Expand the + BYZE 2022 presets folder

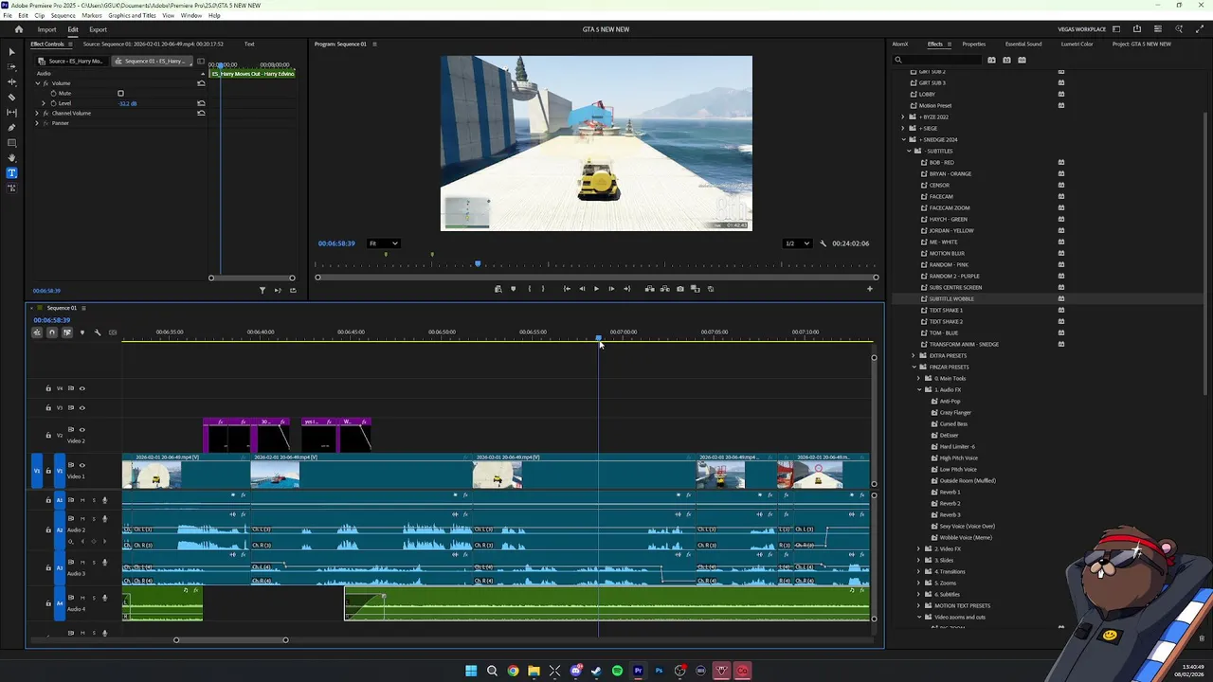(x=903, y=117)
